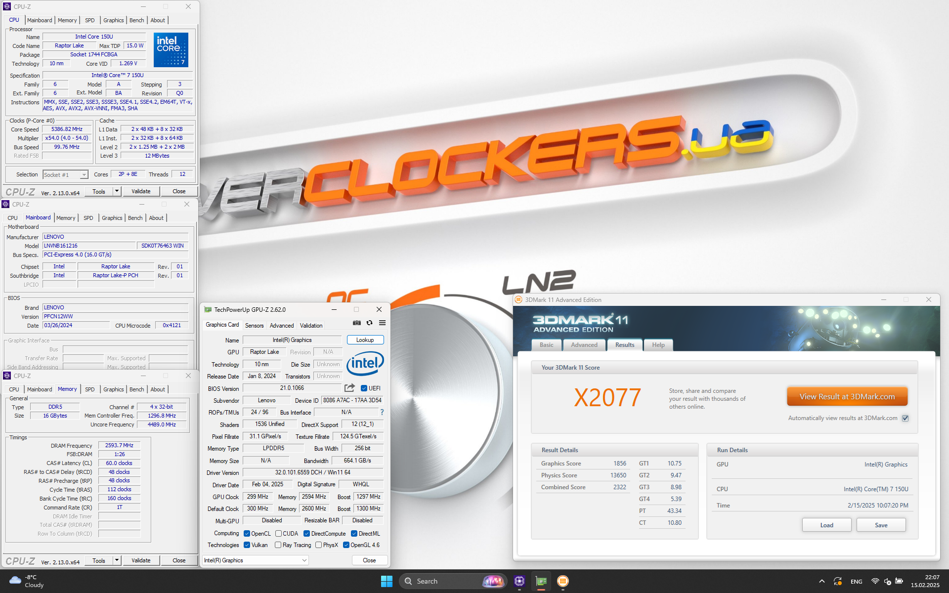Click the Lookup button in GPU-Z
The width and height of the screenshot is (949, 593).
[x=365, y=340]
